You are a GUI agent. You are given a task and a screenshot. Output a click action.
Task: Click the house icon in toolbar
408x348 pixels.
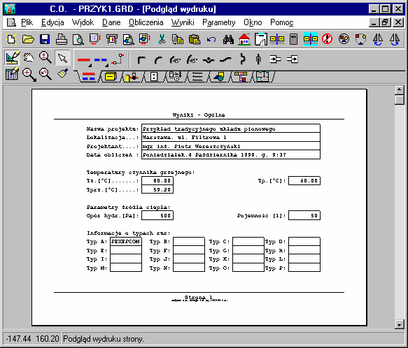tap(244, 39)
